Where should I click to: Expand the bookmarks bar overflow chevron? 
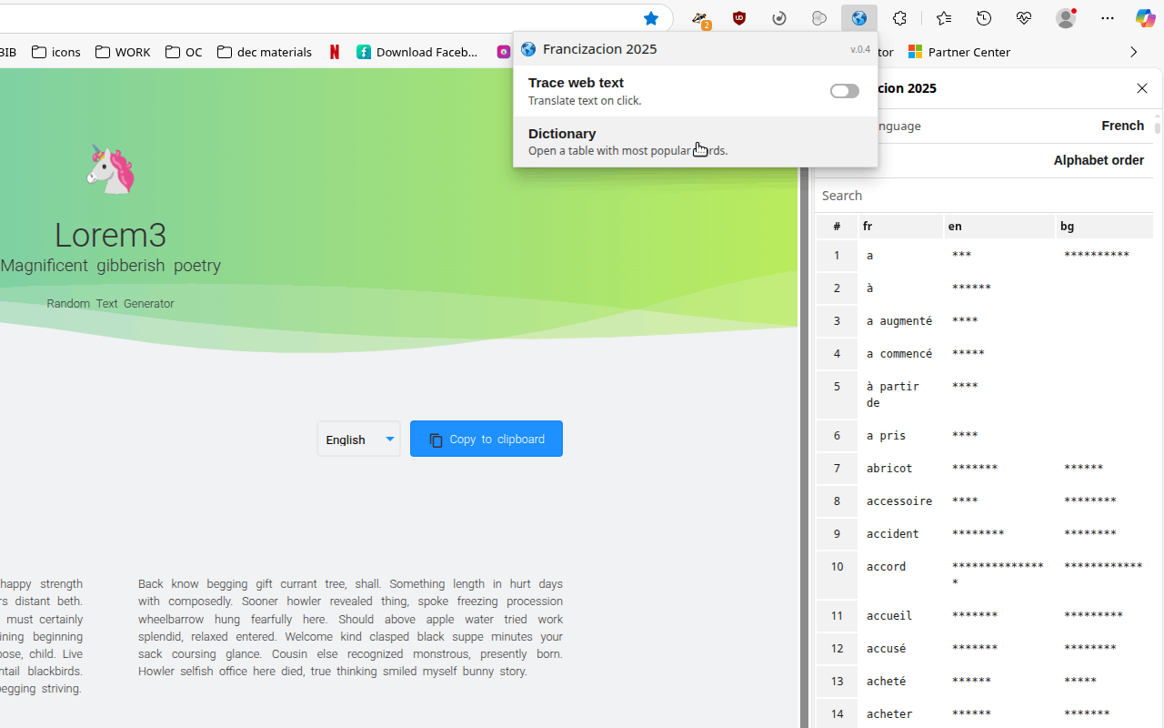click(1133, 52)
